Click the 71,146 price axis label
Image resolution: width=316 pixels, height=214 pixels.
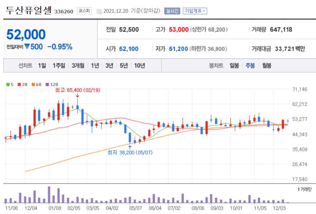pos(300,89)
